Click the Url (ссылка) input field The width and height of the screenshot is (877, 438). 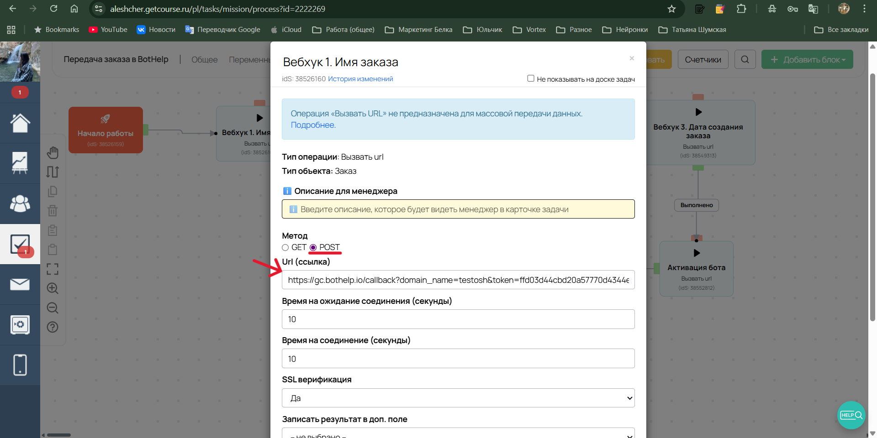click(x=458, y=280)
